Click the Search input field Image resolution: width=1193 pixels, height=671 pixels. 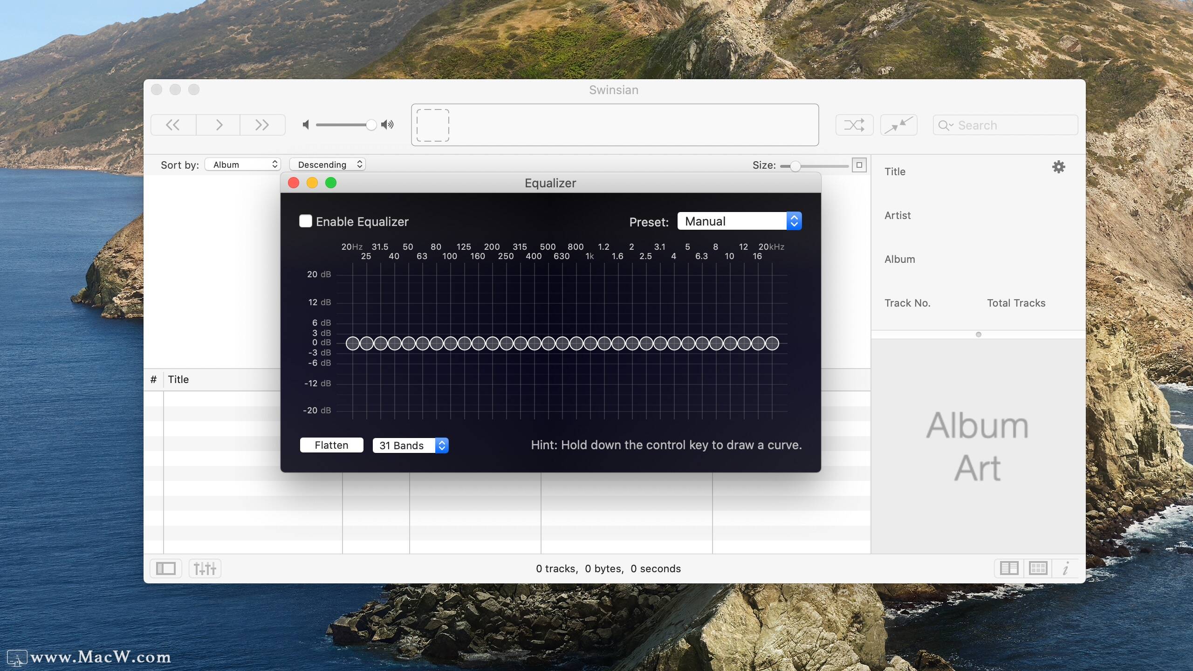click(1005, 124)
